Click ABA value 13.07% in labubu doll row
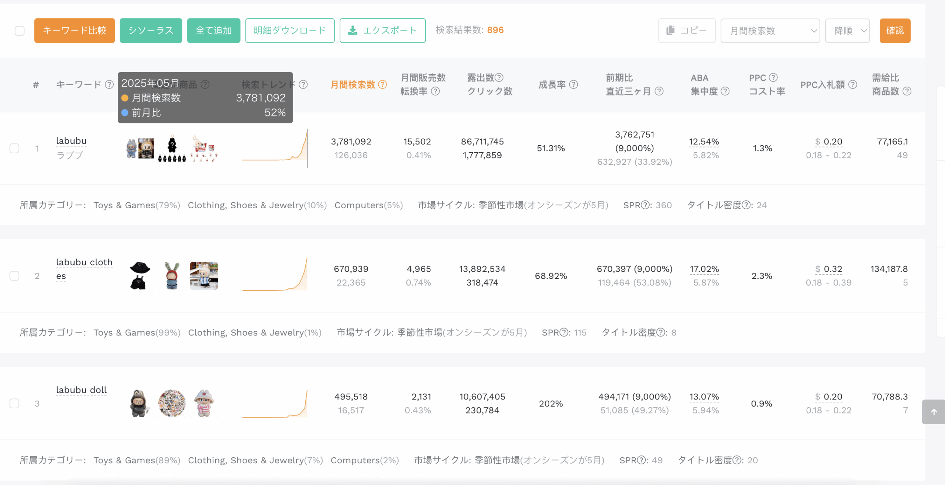Viewport: 945px width, 485px height. click(704, 397)
